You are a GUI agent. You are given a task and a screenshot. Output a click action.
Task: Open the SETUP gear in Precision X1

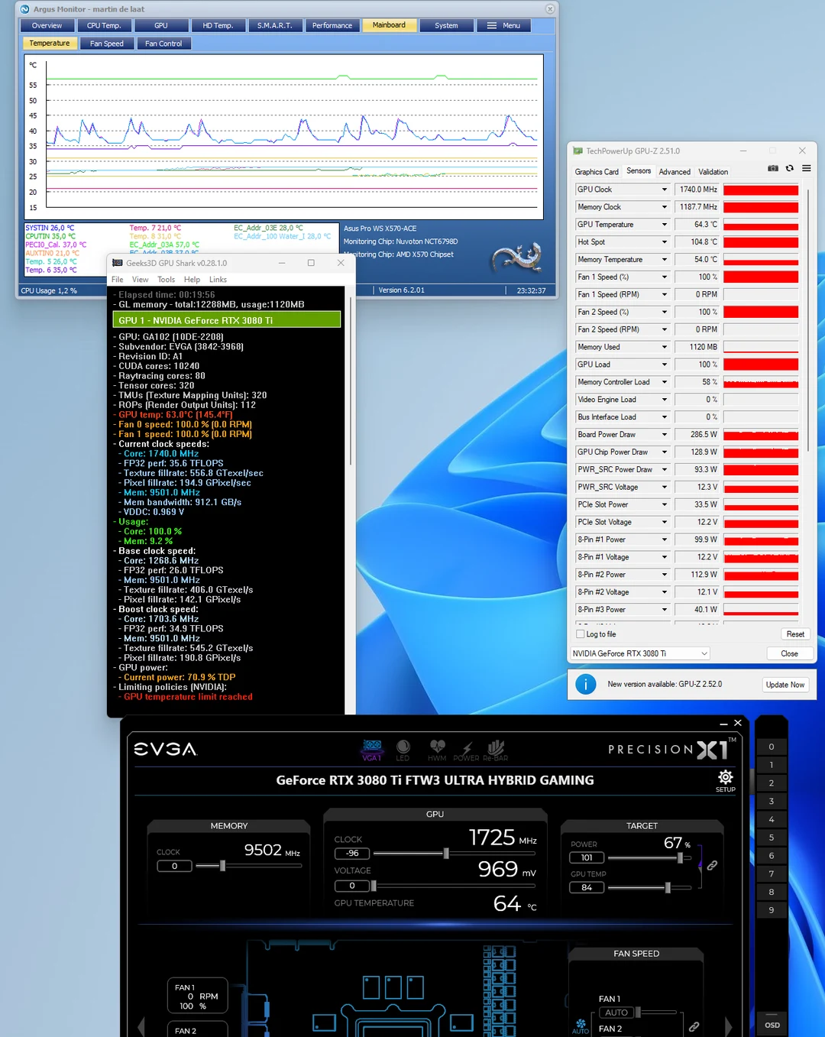pyautogui.click(x=724, y=777)
